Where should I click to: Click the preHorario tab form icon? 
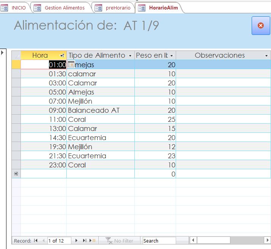pyautogui.click(x=98, y=8)
